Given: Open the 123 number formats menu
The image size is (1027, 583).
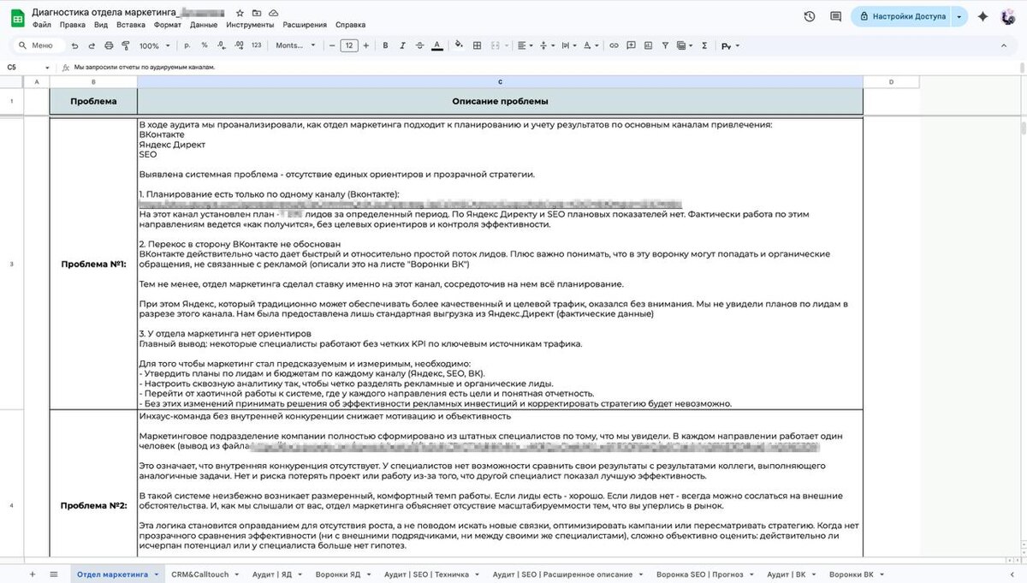Looking at the screenshot, I should pyautogui.click(x=256, y=45).
